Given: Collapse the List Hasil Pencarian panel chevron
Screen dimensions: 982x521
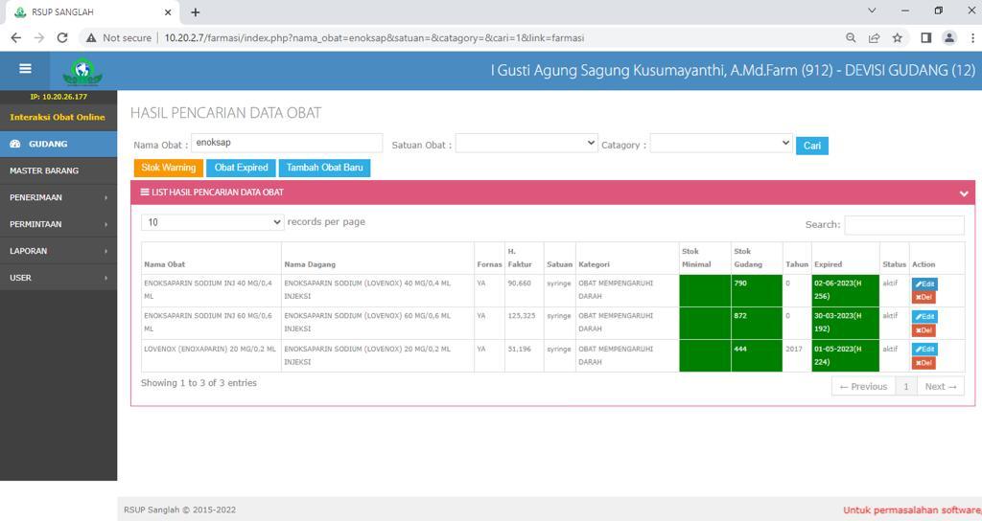Looking at the screenshot, I should point(964,193).
